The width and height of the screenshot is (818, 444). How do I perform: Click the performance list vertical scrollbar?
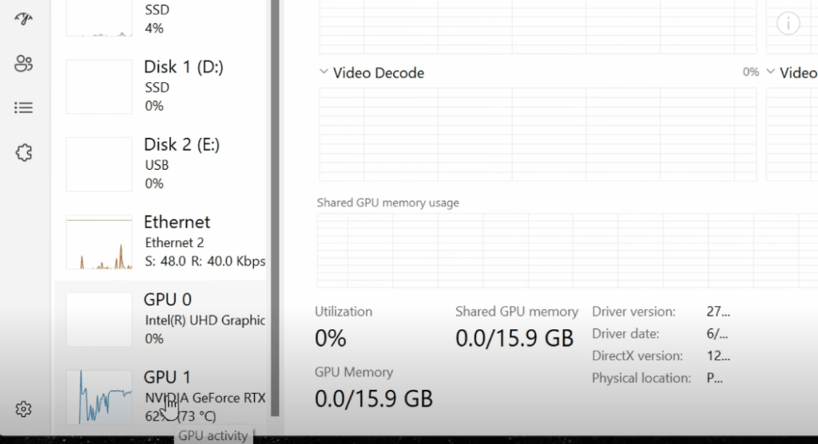point(275,207)
